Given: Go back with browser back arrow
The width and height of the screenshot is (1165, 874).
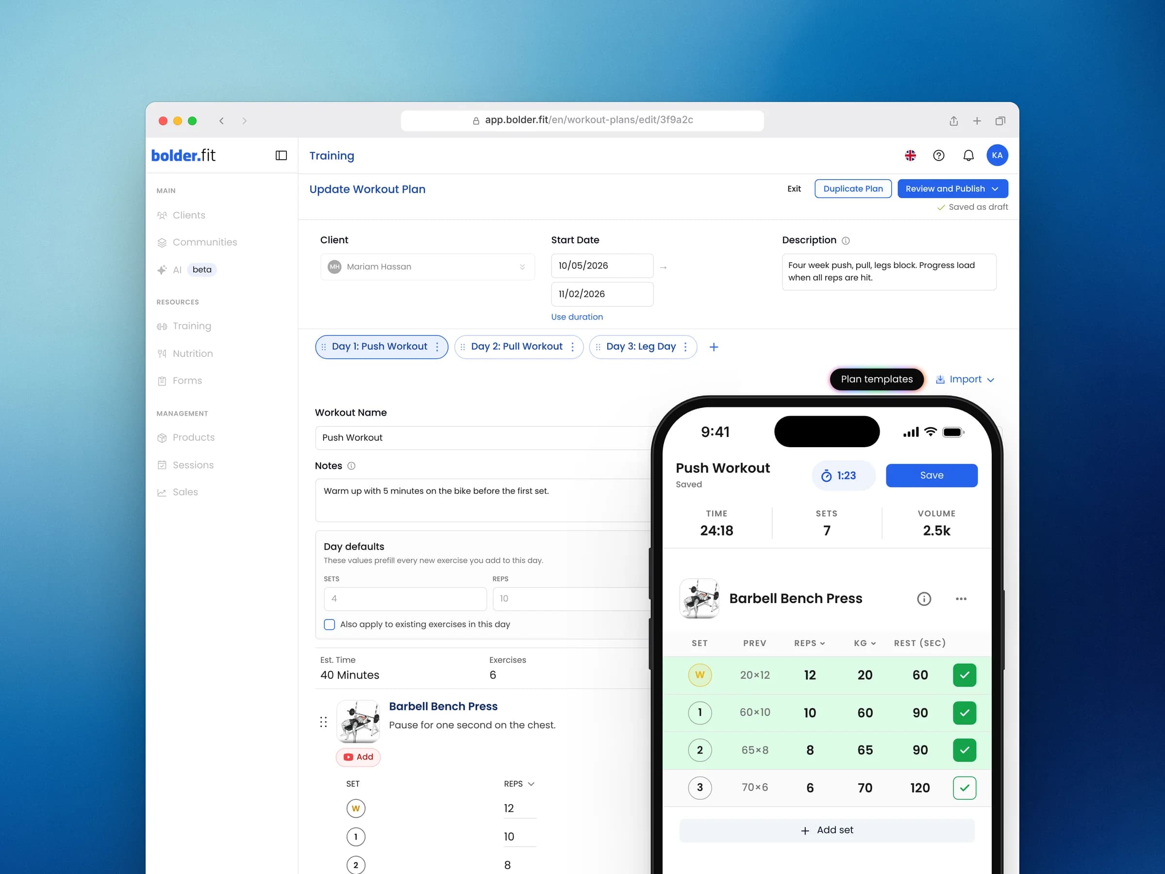Looking at the screenshot, I should coord(222,120).
